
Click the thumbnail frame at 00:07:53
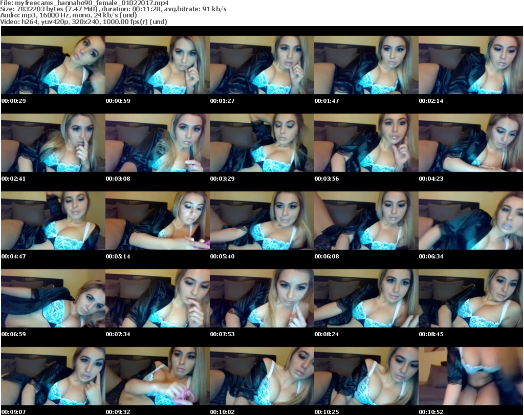point(261,298)
